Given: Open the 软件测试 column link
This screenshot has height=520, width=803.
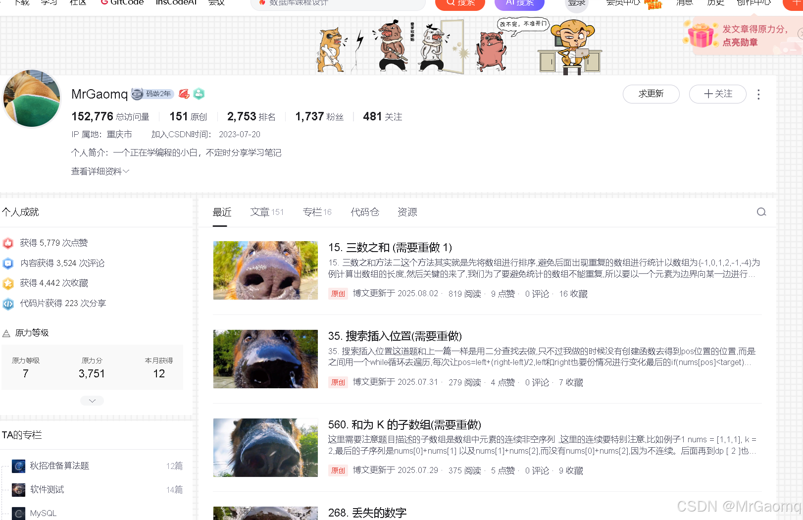Looking at the screenshot, I should click(47, 490).
